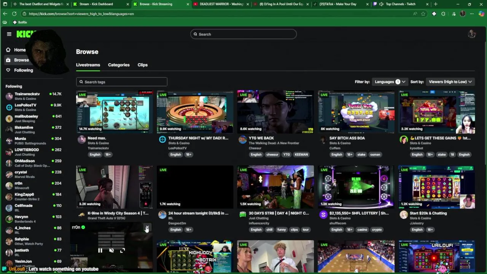Screen dimensions: 487x274
Task: Switch to the Top Channels - Twitch tab
Action: [x=401, y=4]
